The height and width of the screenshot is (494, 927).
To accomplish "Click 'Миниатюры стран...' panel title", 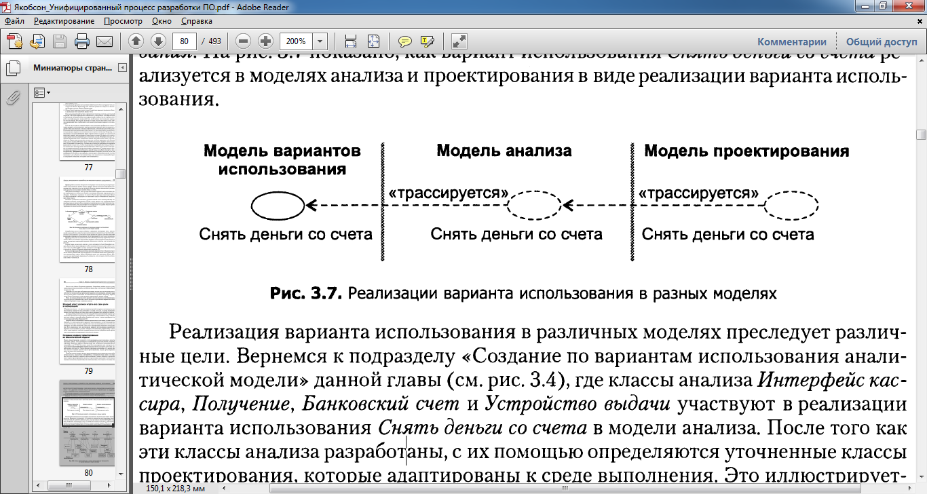I will click(73, 68).
